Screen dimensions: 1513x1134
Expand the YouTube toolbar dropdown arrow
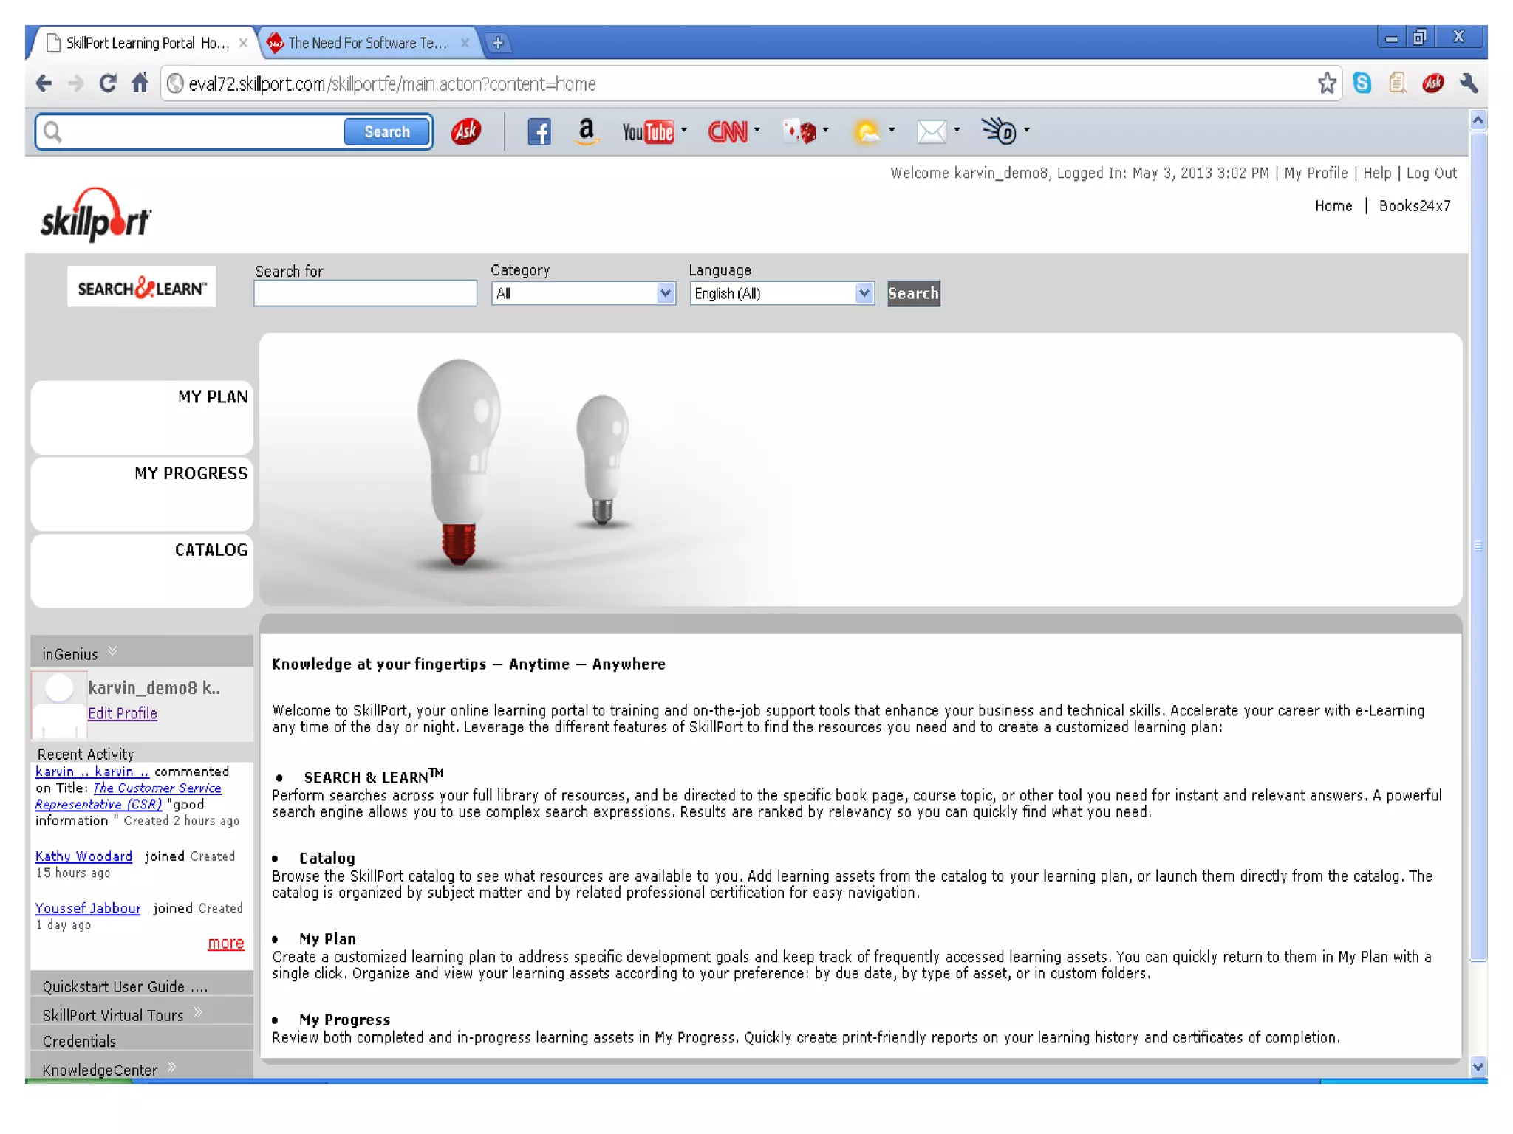684,131
